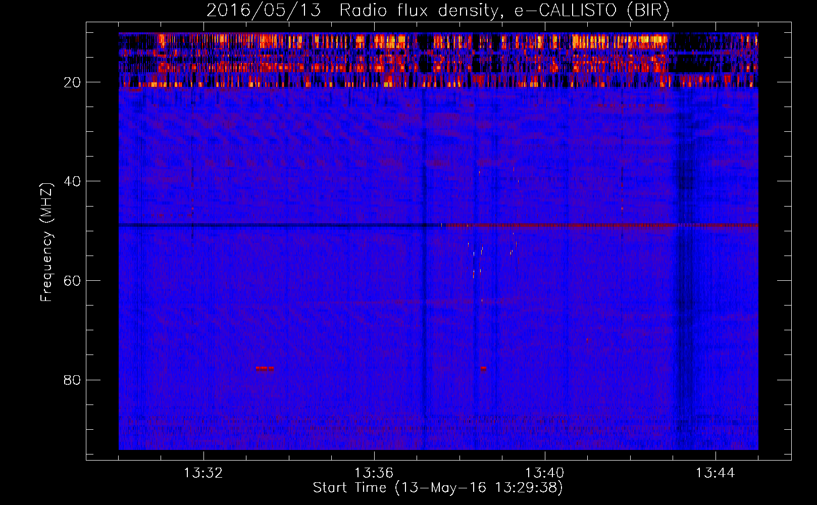Select the 20 MHz frequency tick label

[72, 82]
